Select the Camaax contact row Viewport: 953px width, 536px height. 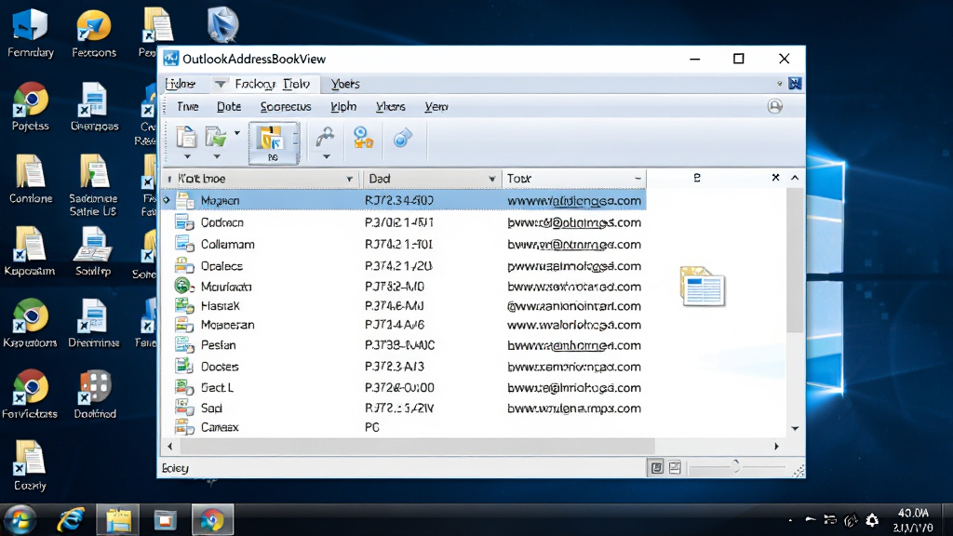click(404, 427)
